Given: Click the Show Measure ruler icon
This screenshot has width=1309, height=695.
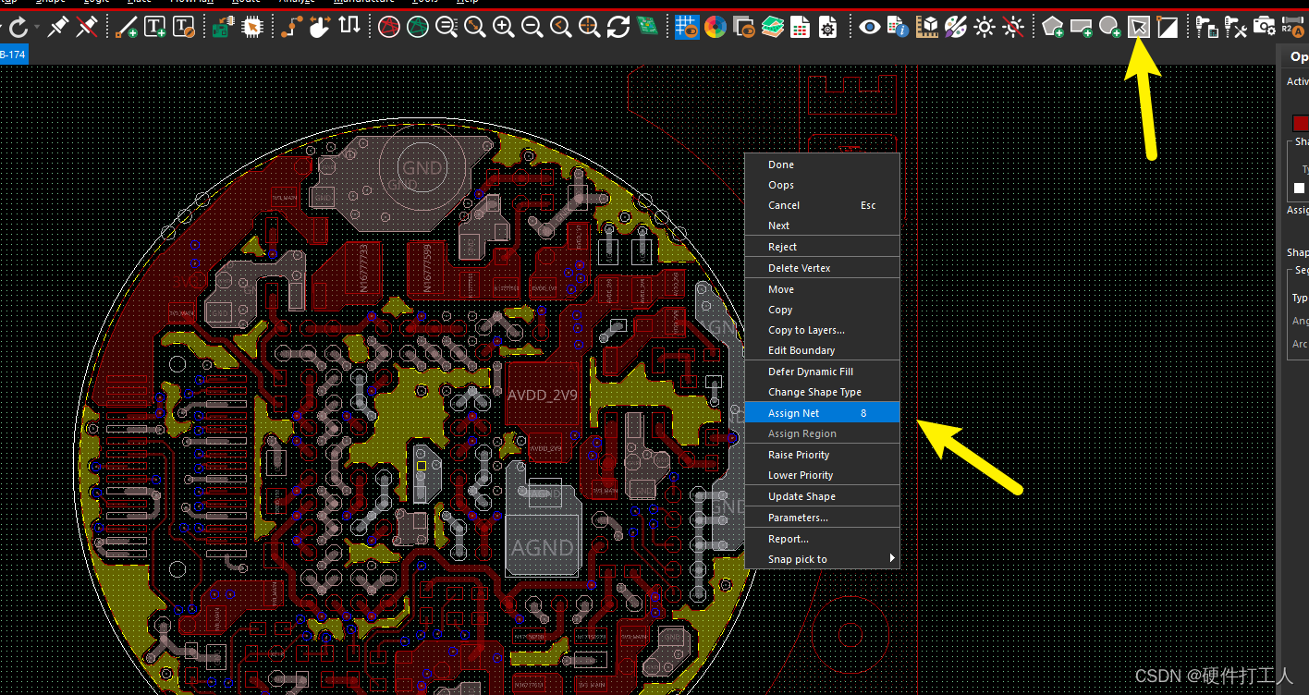Looking at the screenshot, I should click(x=926, y=27).
